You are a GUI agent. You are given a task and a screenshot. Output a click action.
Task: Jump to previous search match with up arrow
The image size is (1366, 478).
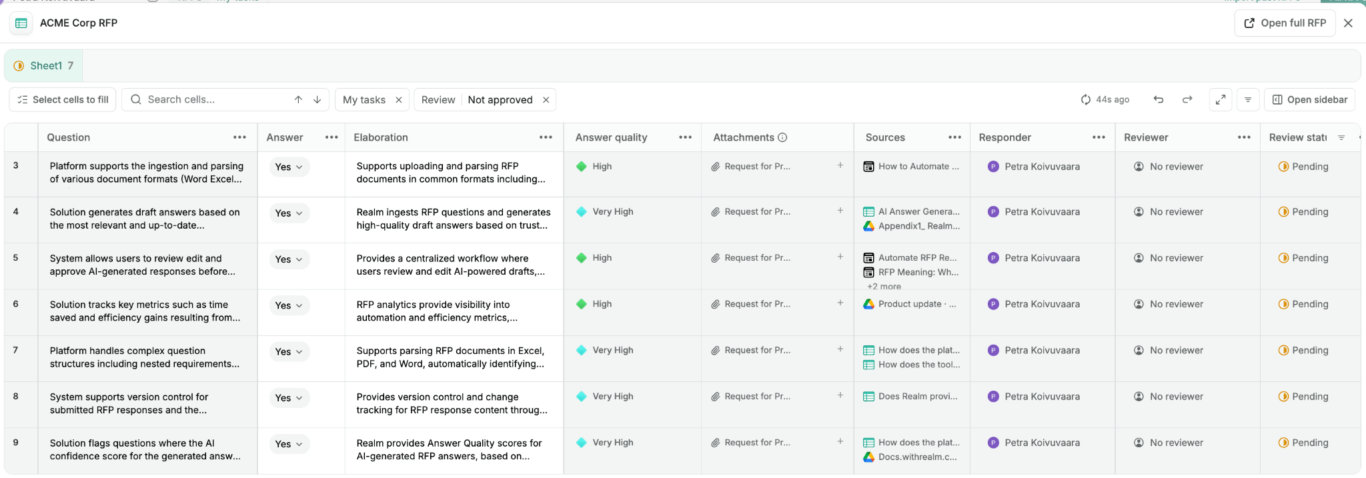(298, 99)
